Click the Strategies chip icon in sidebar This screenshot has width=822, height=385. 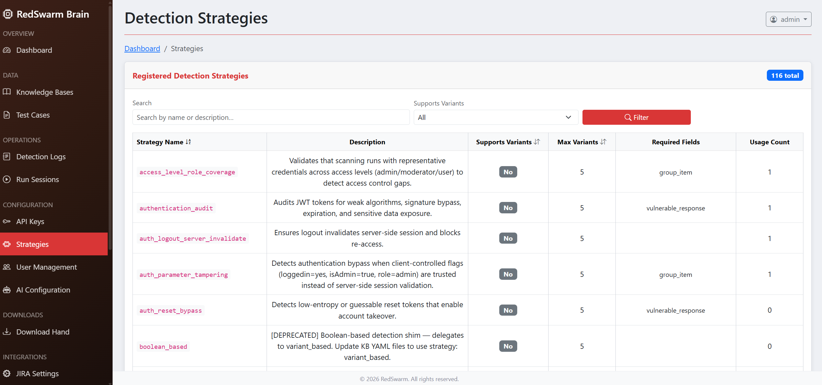click(x=7, y=244)
